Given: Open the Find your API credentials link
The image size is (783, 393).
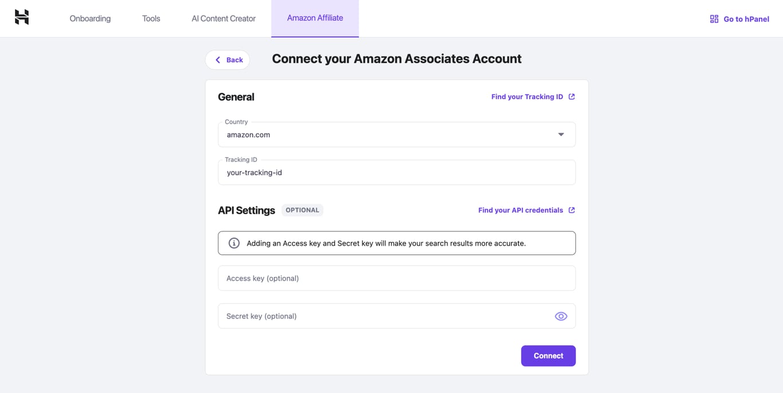Looking at the screenshot, I should (x=520, y=210).
